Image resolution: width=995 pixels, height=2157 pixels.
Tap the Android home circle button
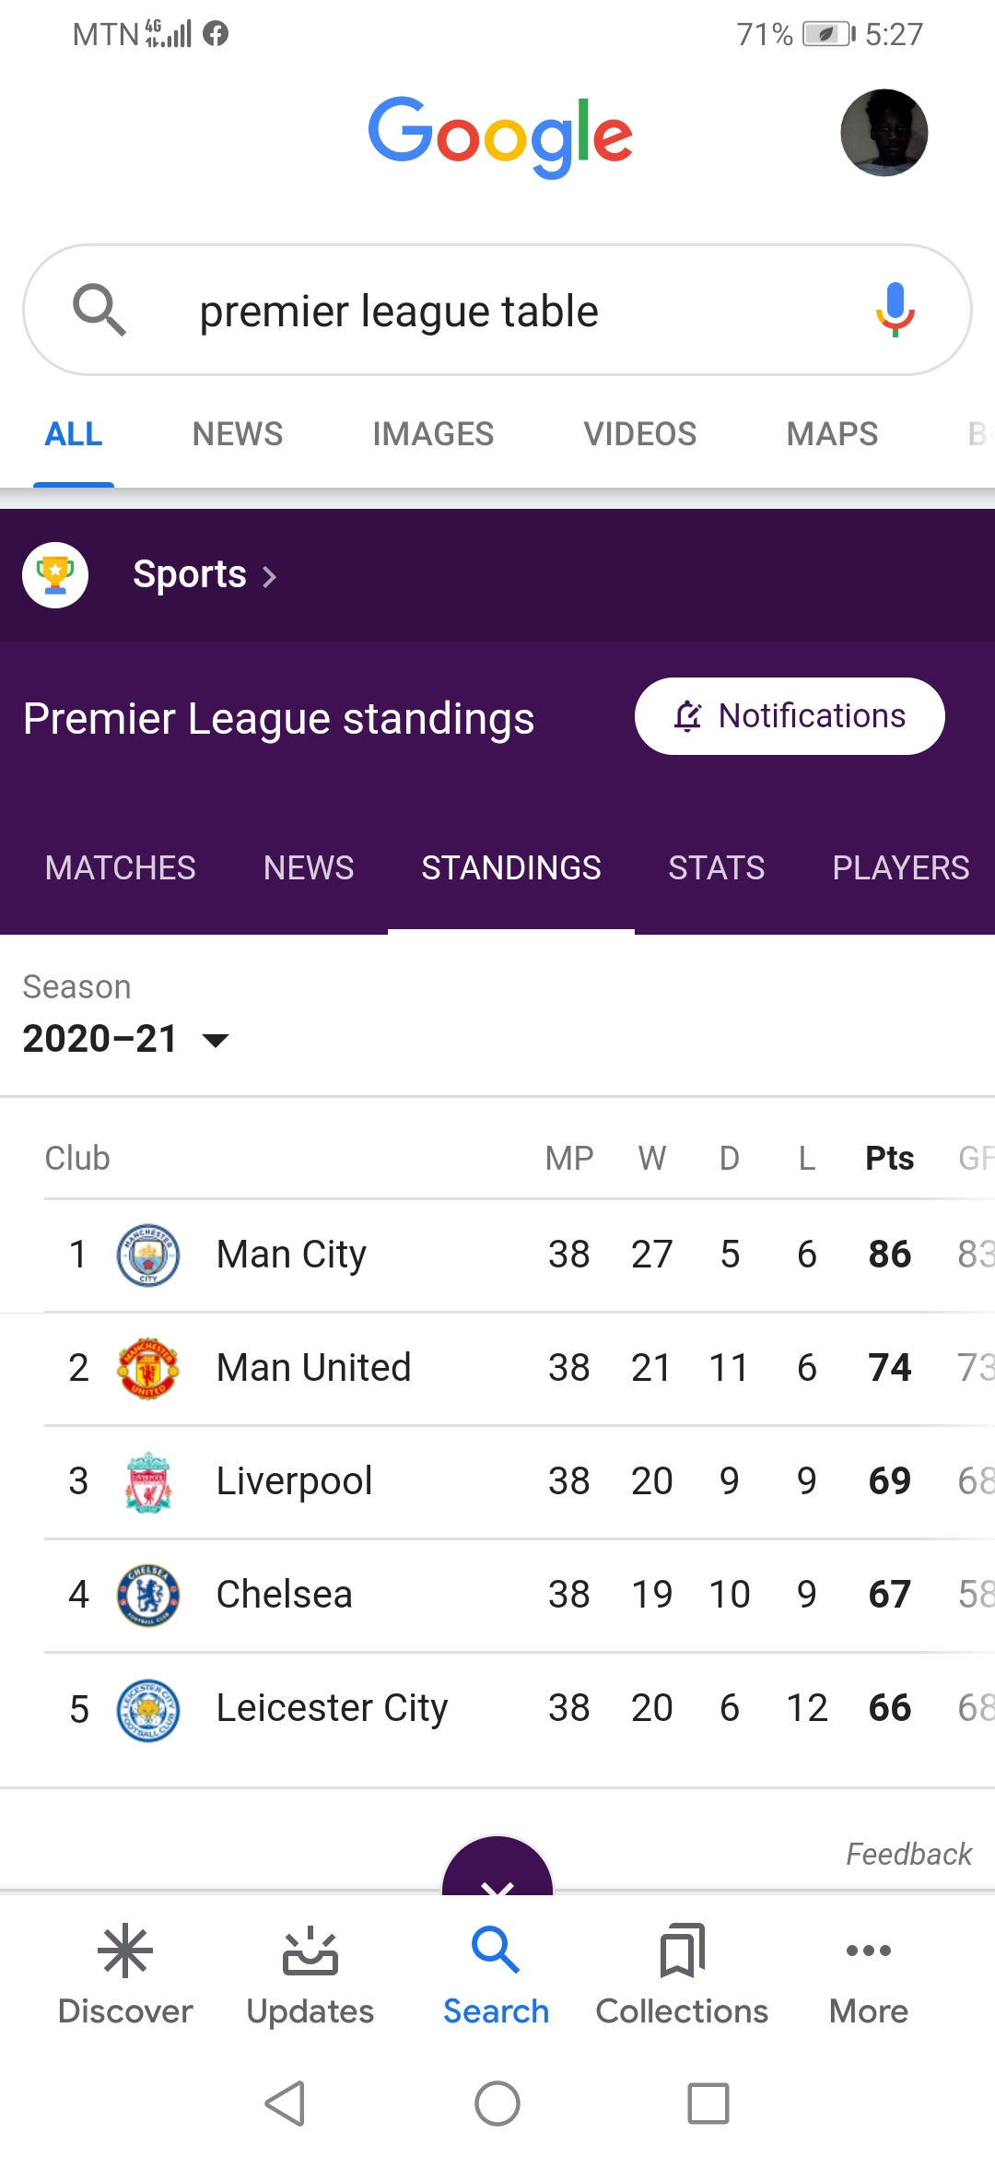[497, 2104]
